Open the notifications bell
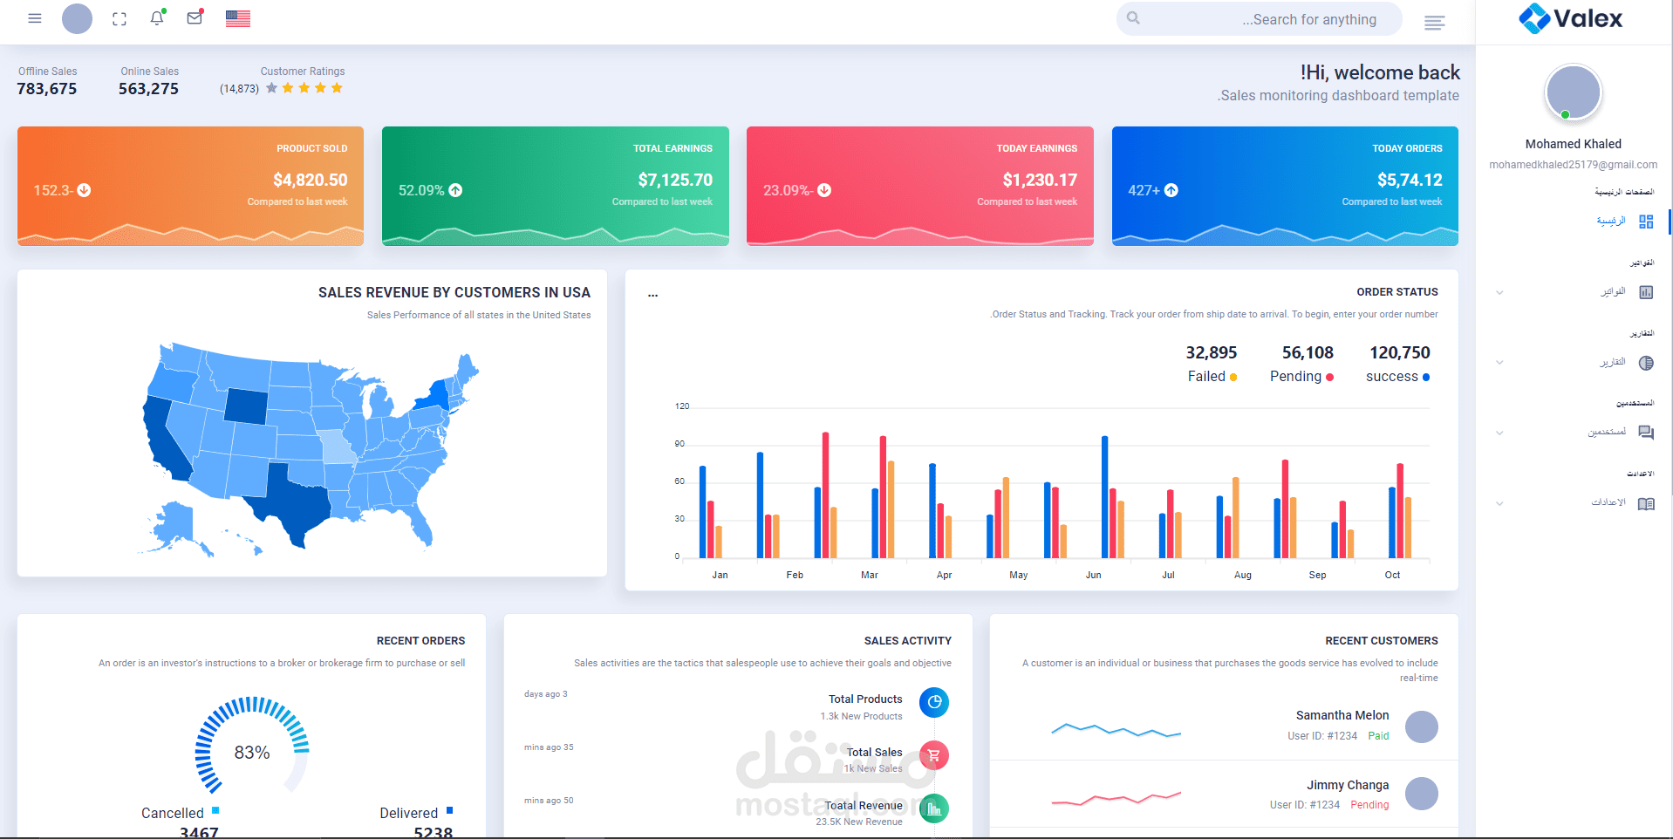 pos(157,18)
